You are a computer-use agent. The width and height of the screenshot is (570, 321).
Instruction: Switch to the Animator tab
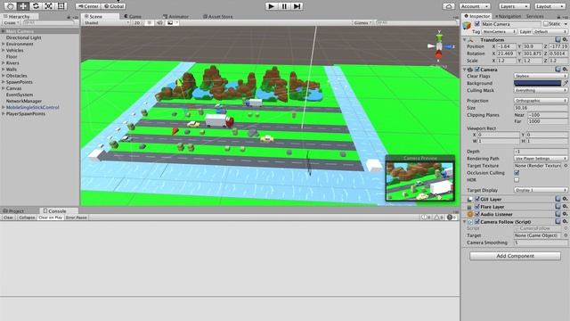[x=176, y=16]
